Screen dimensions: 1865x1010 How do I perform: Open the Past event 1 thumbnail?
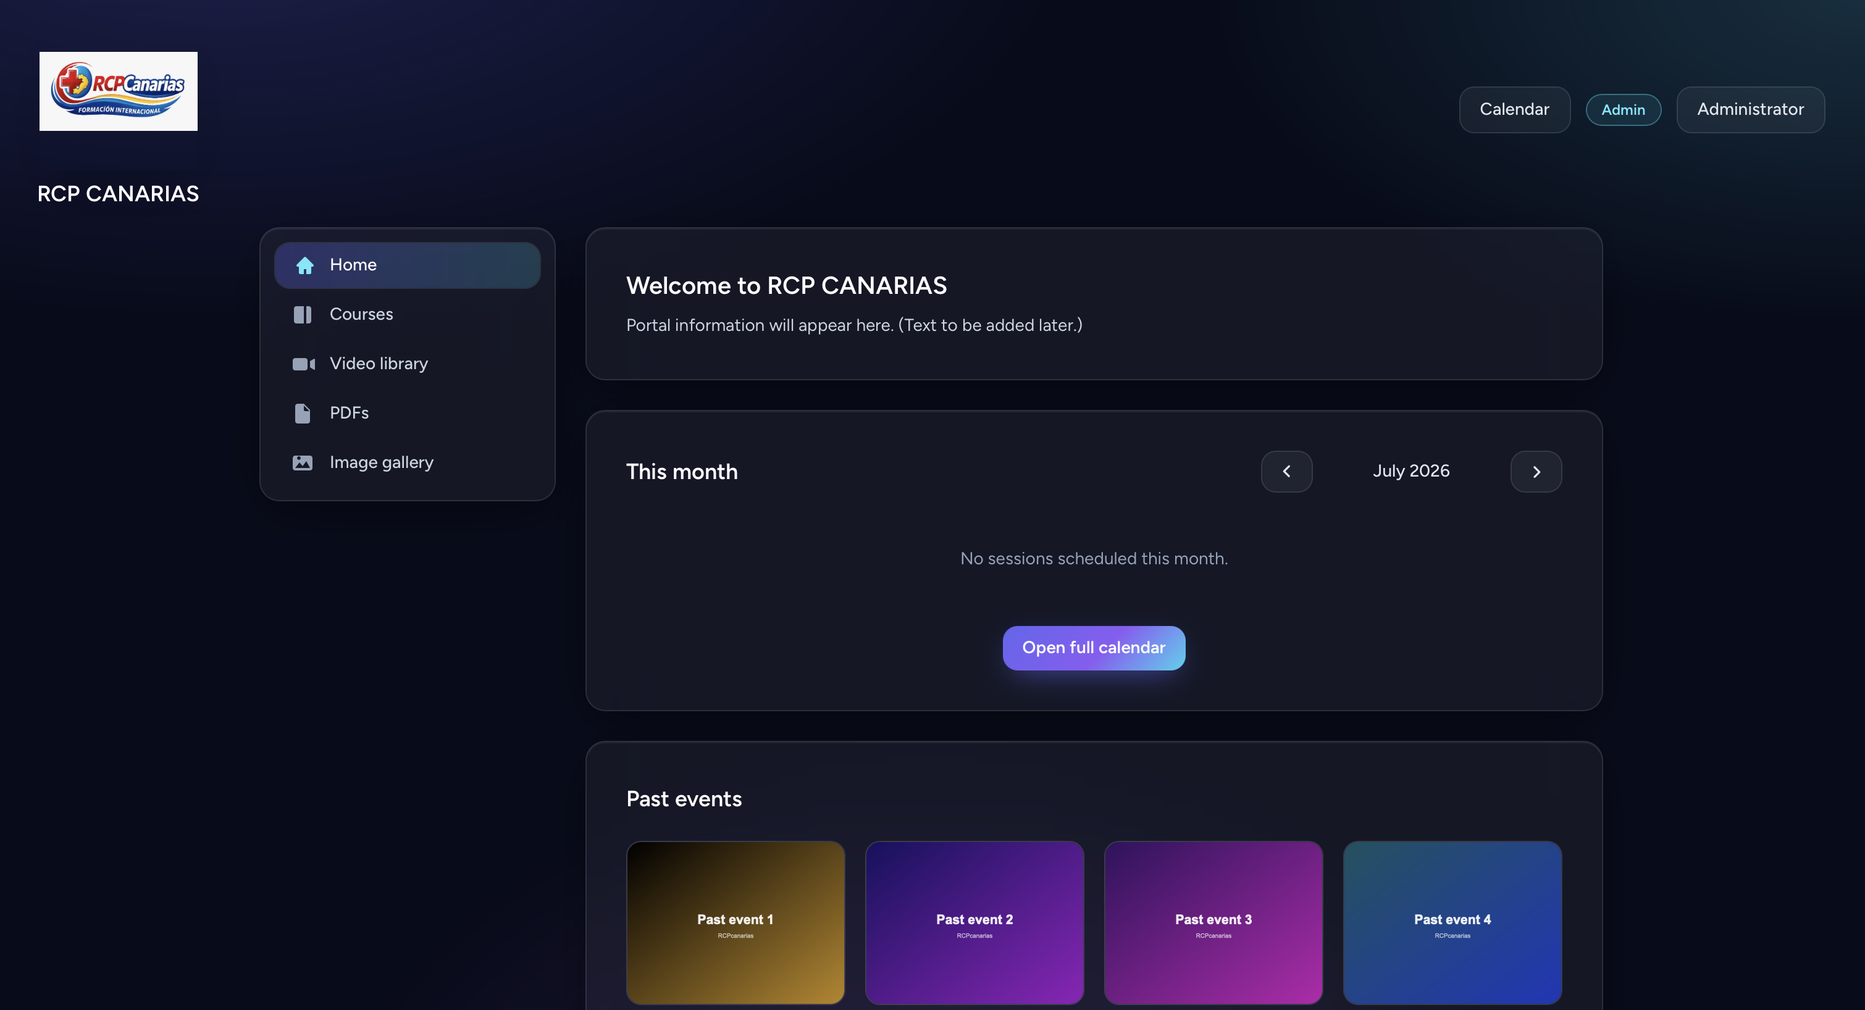click(x=736, y=922)
